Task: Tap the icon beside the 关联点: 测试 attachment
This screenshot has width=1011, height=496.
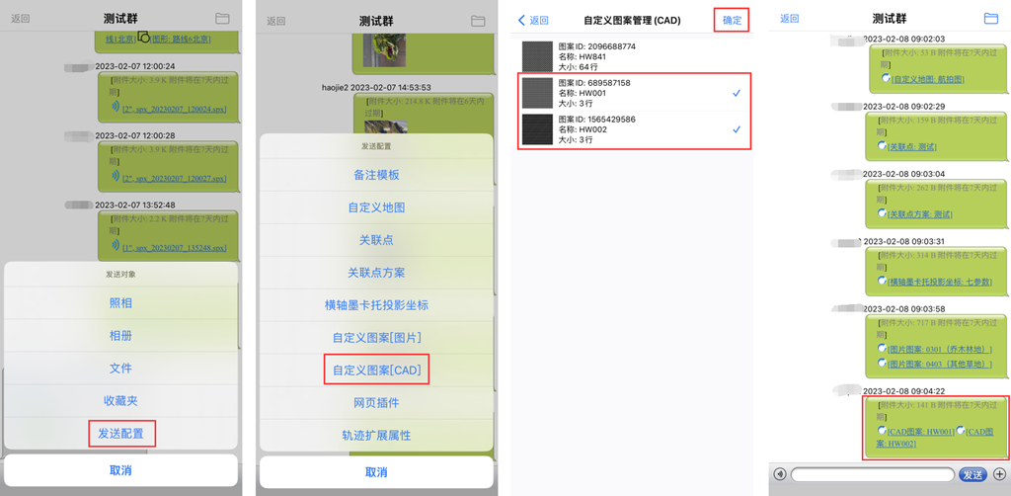Action: (x=882, y=146)
